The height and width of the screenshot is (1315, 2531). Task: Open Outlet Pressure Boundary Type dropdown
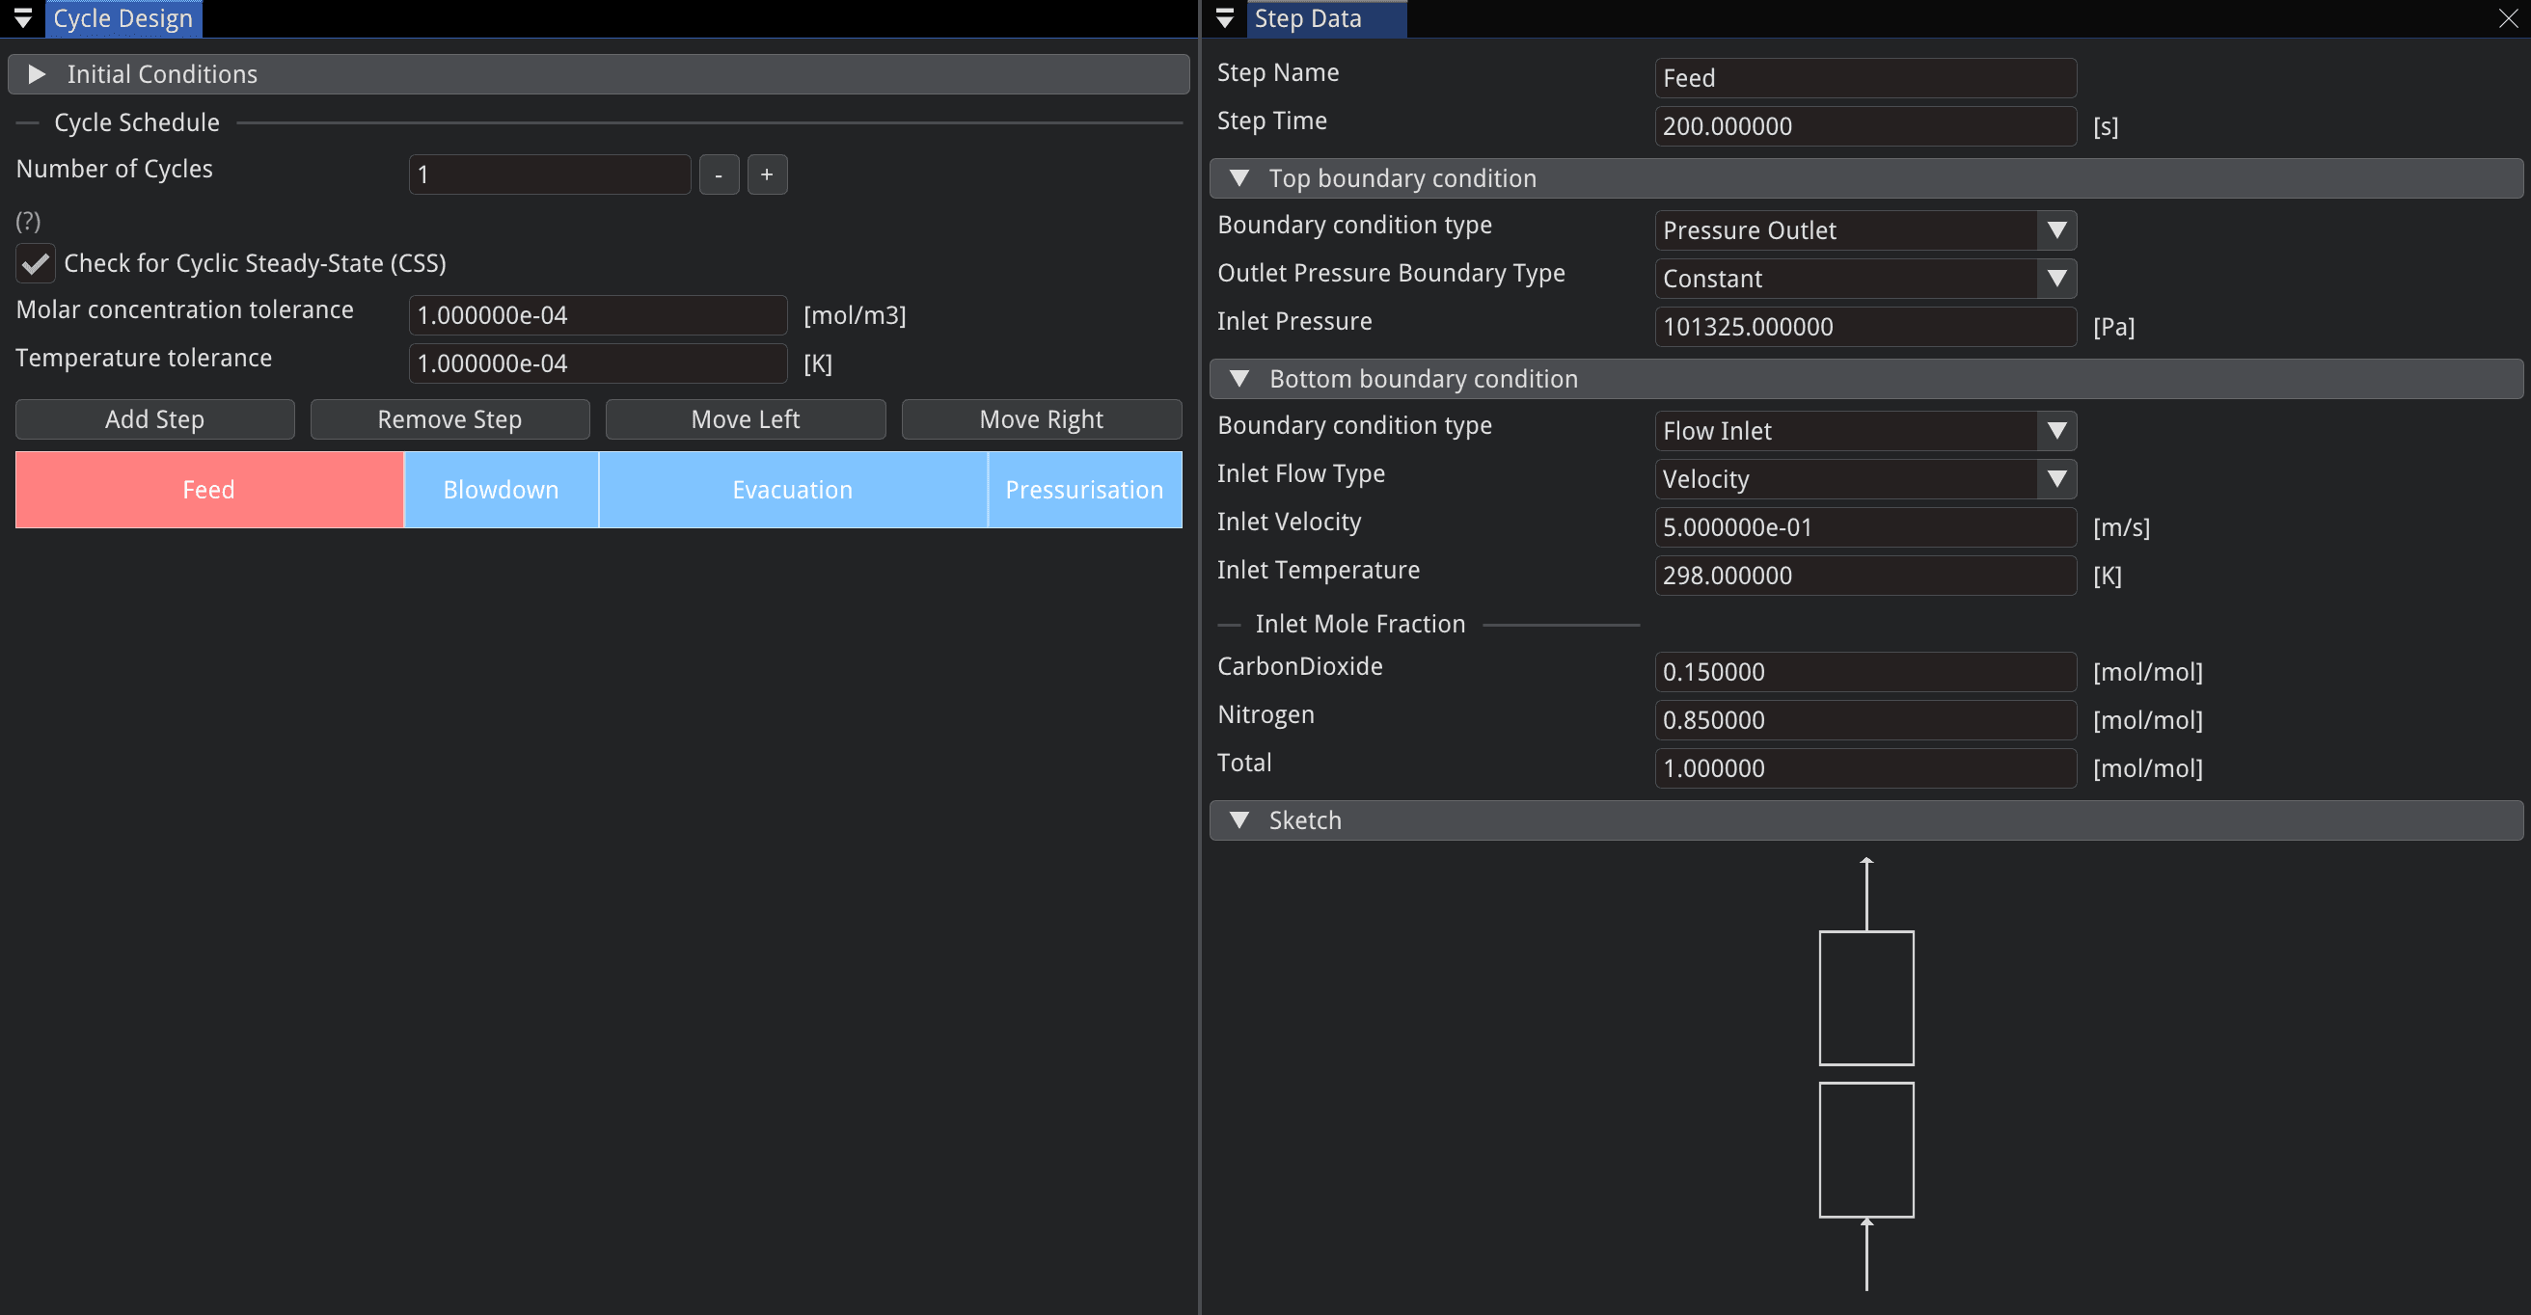(1865, 279)
